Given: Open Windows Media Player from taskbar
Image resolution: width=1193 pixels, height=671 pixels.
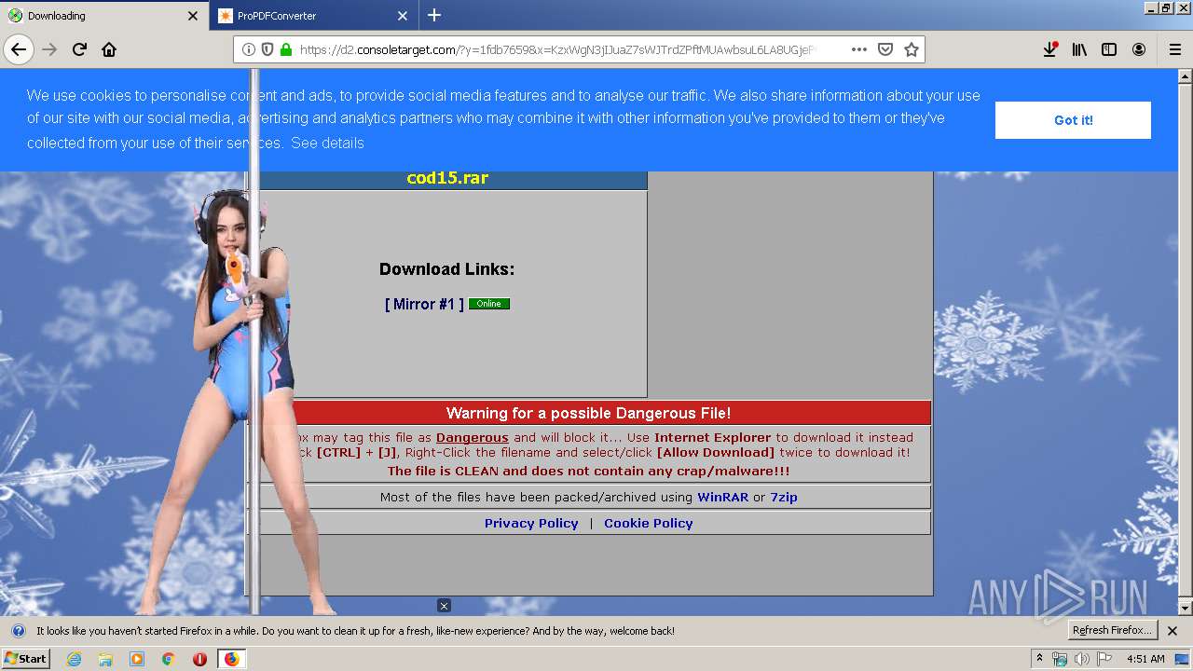Looking at the screenshot, I should pyautogui.click(x=137, y=659).
